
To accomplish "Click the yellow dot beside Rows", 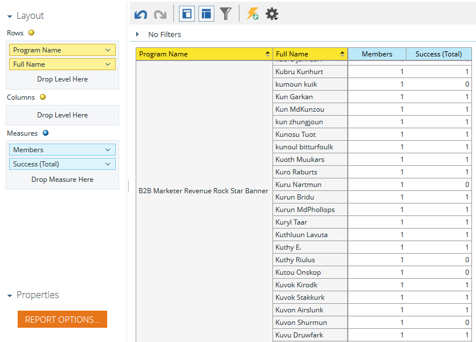I will pos(31,32).
